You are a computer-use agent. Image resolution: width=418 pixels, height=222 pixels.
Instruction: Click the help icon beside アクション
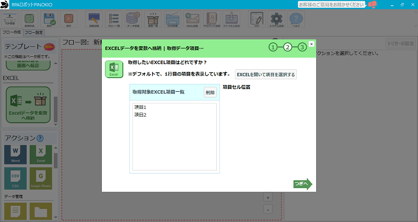(x=40, y=138)
